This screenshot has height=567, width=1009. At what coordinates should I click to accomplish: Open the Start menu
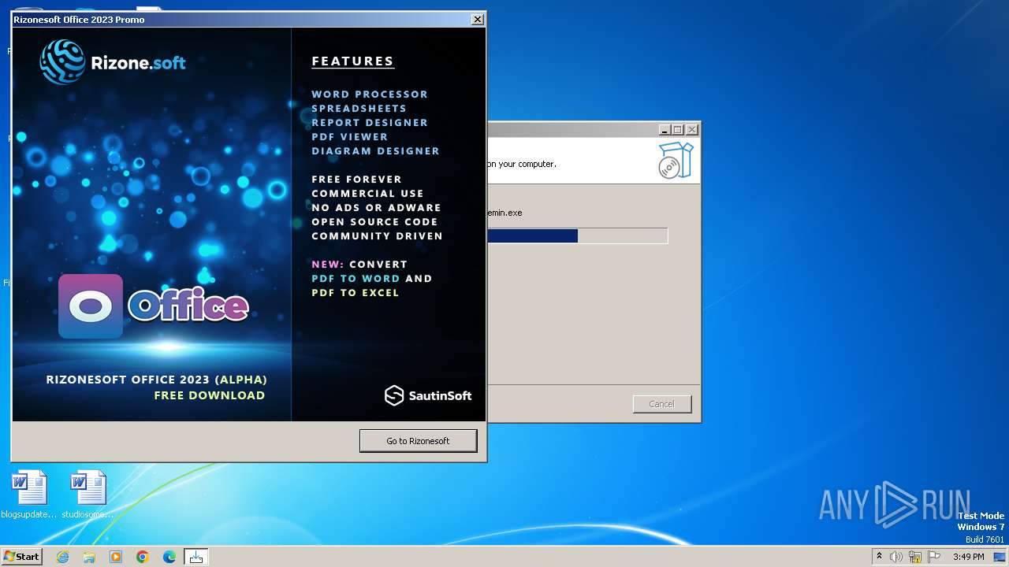click(21, 556)
